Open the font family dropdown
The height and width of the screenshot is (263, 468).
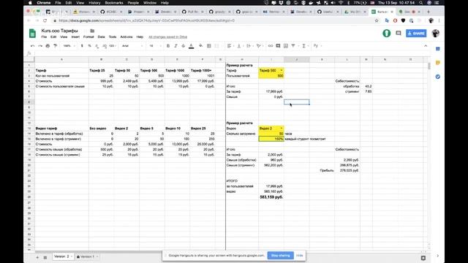pos(132,46)
